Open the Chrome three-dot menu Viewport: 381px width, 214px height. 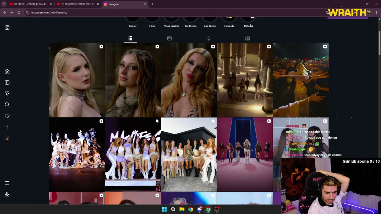click(x=377, y=12)
